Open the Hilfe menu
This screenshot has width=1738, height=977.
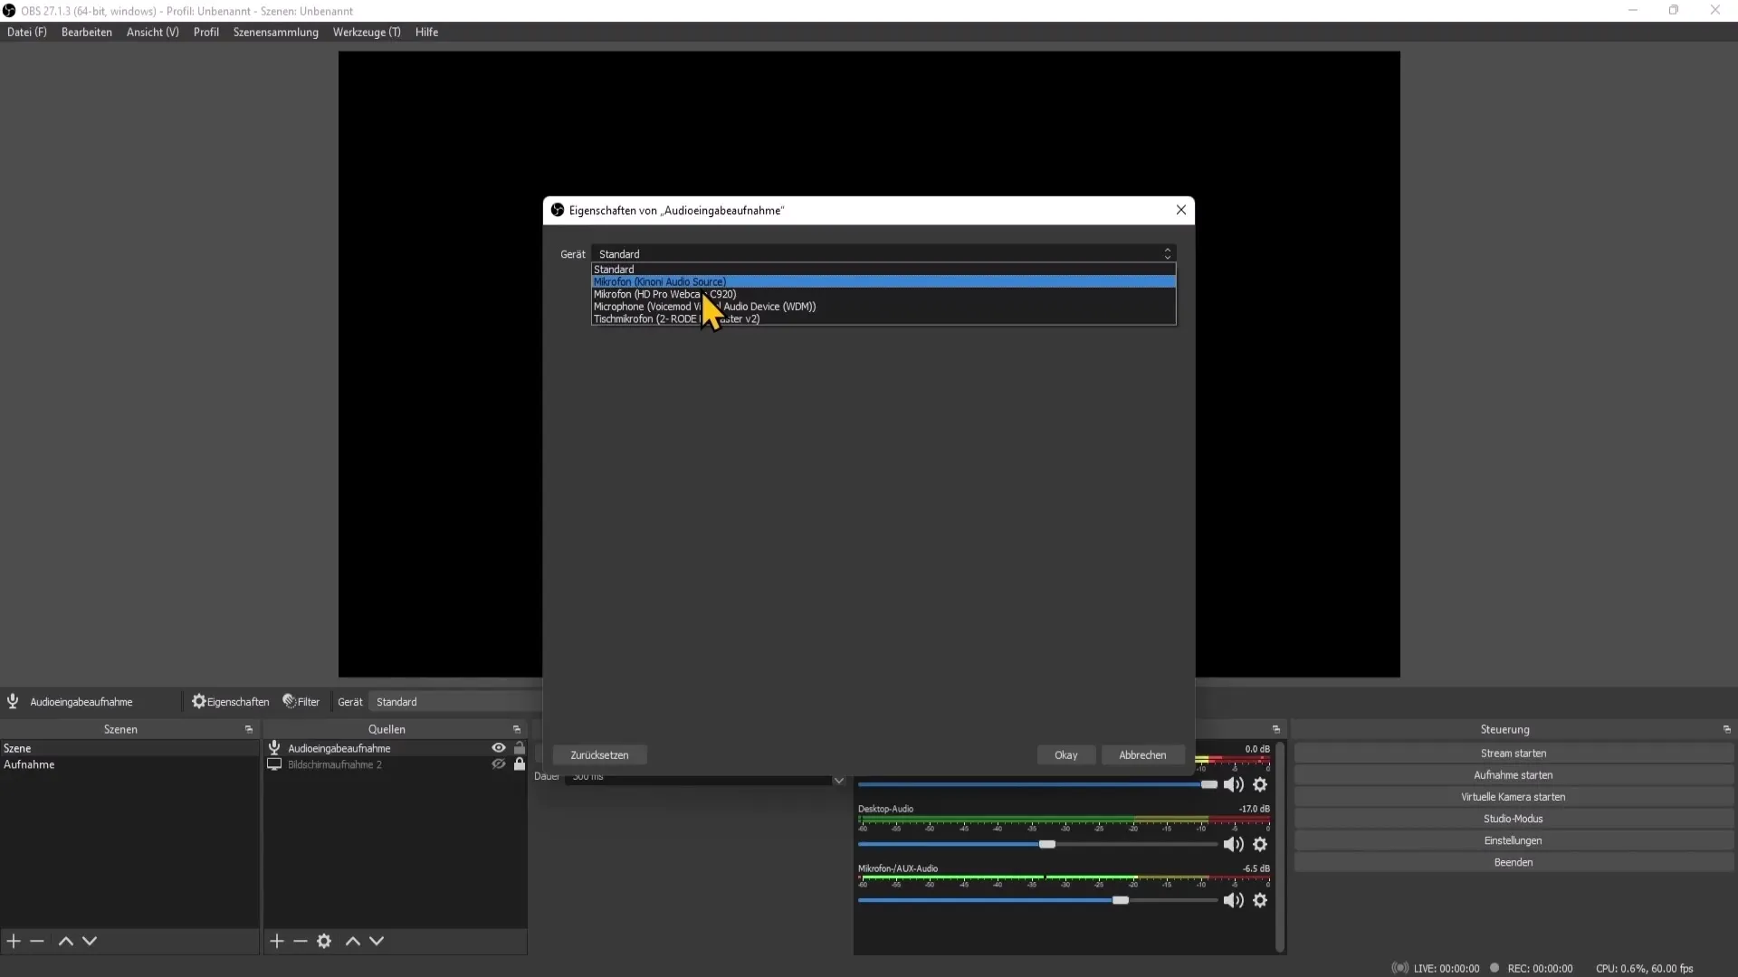click(x=427, y=32)
